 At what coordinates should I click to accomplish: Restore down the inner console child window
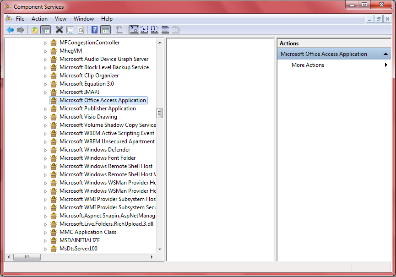pyautogui.click(x=378, y=19)
